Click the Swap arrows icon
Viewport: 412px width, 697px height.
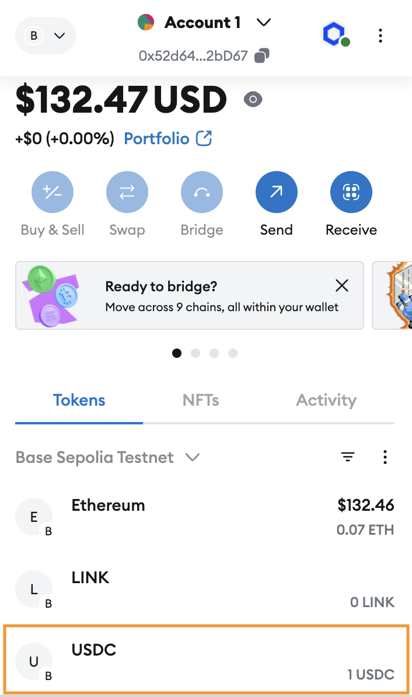[x=127, y=191]
